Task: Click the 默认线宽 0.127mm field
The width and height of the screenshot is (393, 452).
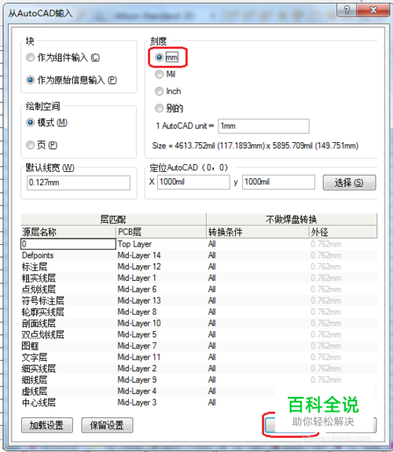Action: 79,183
